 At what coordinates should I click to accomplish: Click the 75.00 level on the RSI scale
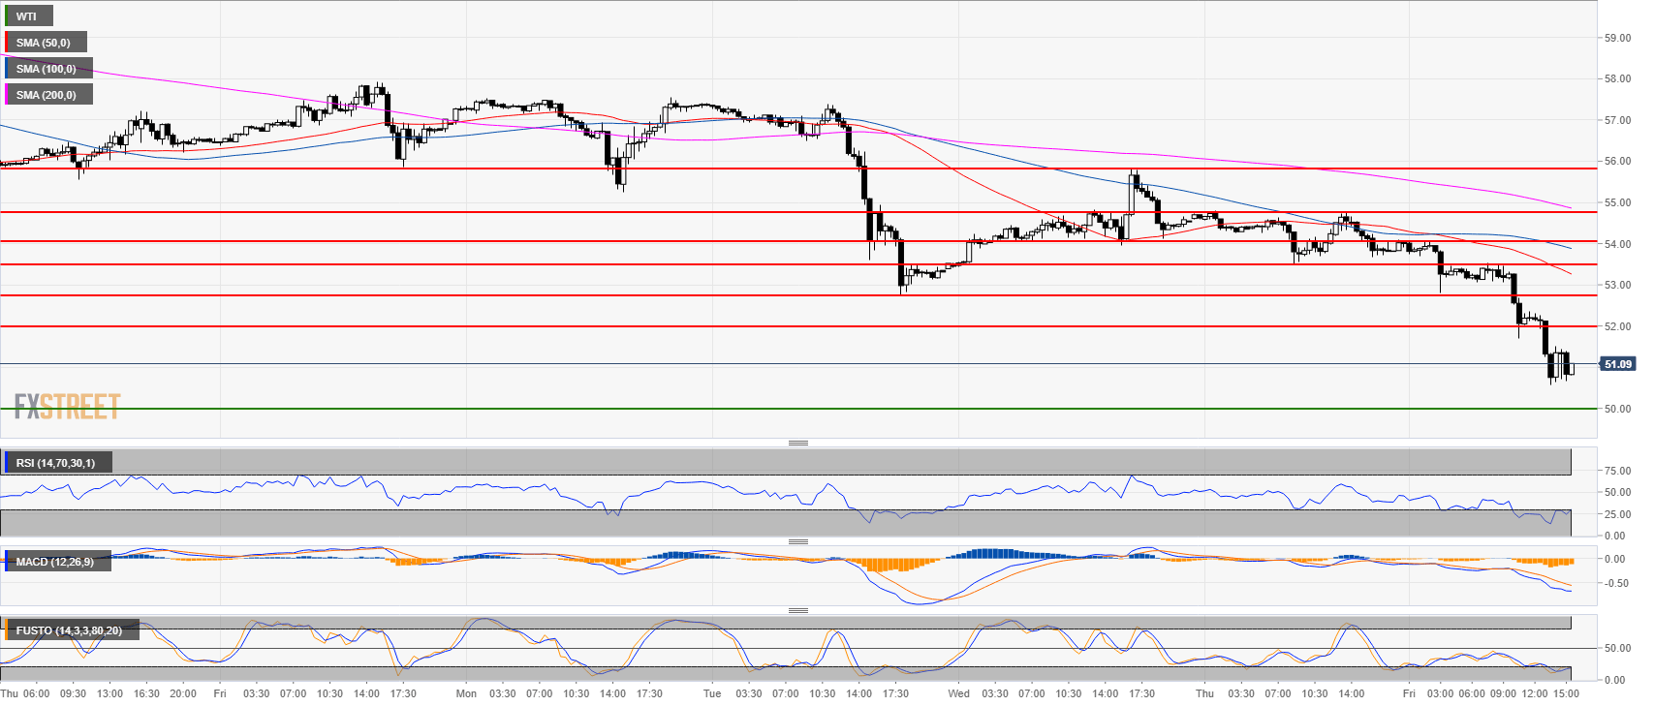point(1616,471)
